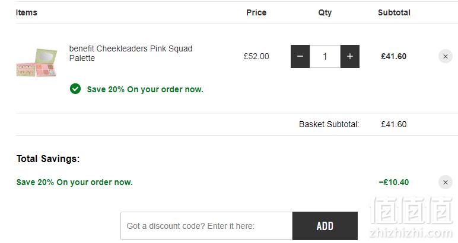Click the green Save 20% offer text under product
This screenshot has height=243, width=458.
[145, 89]
